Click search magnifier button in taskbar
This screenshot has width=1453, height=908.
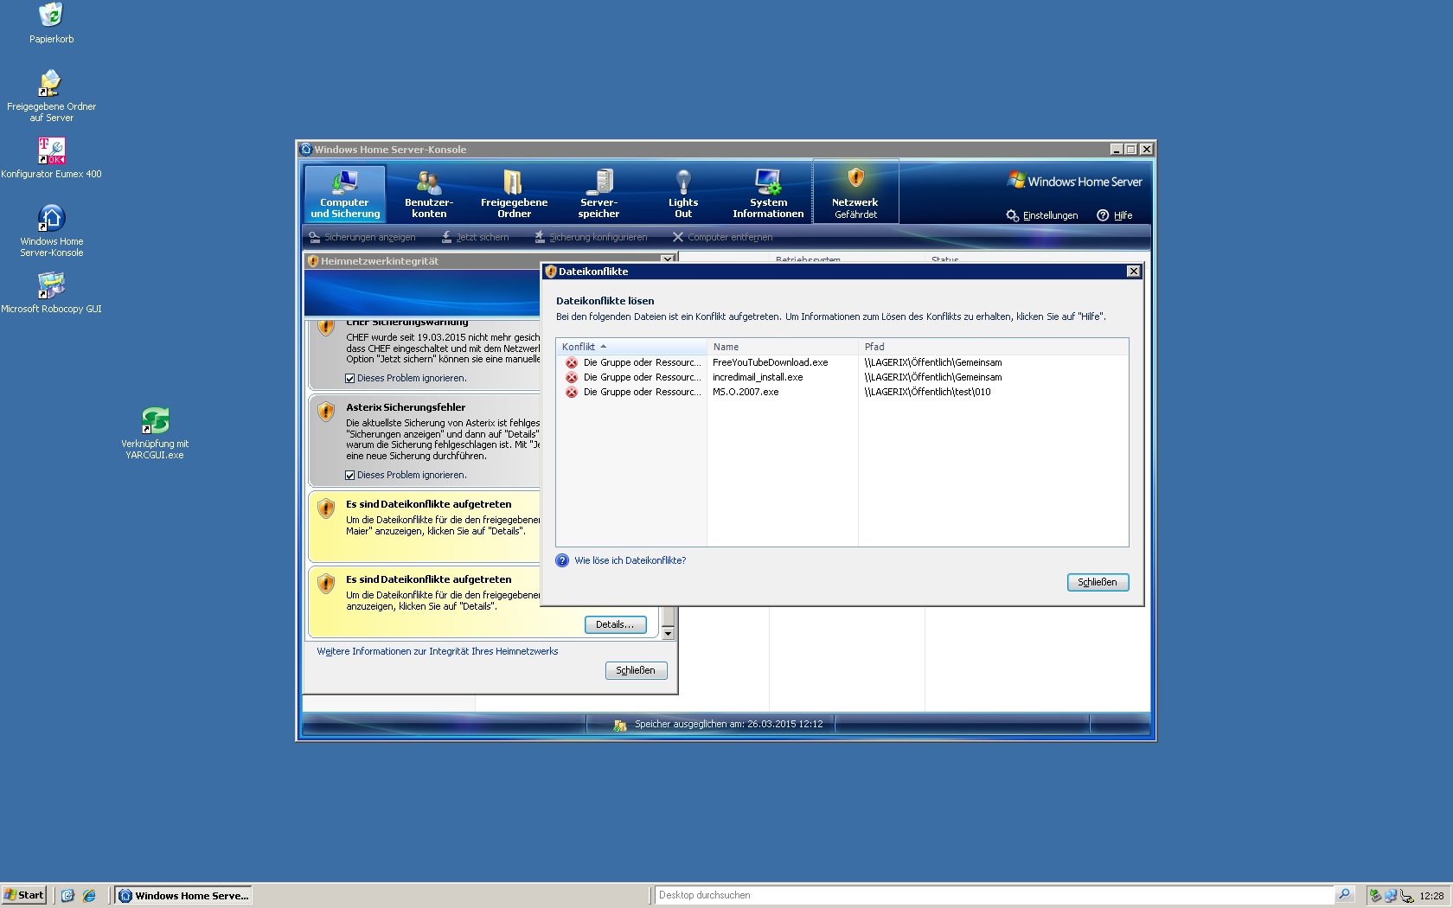(1344, 895)
